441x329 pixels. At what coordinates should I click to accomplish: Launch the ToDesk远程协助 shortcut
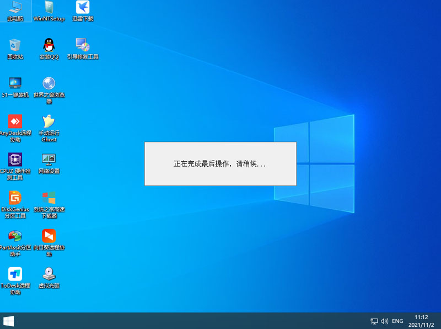click(x=15, y=274)
